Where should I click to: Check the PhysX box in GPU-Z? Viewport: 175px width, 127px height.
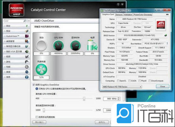[x=139, y=81]
